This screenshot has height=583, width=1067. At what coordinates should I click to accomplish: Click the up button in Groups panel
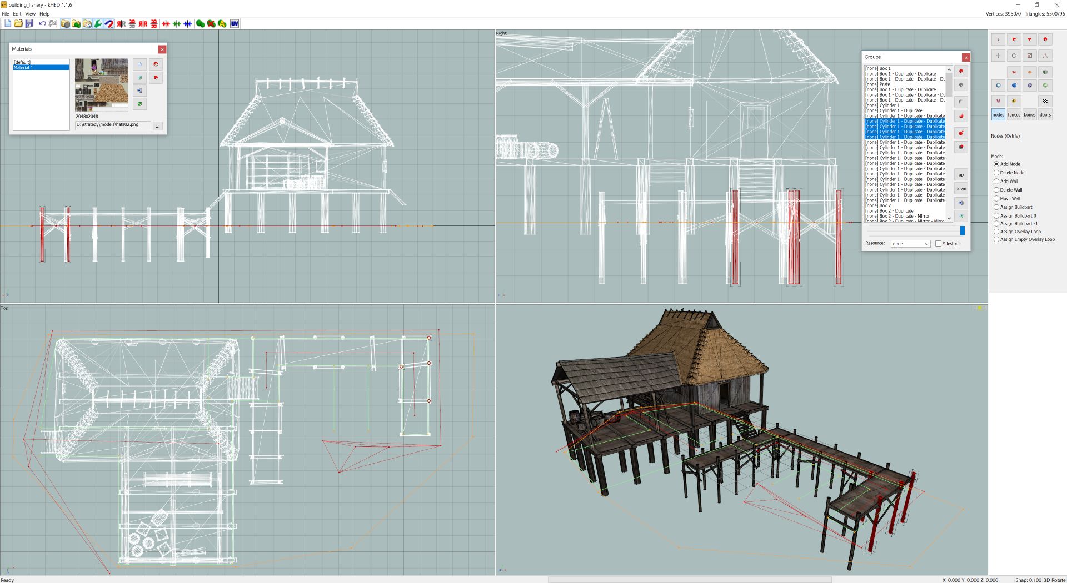click(961, 174)
